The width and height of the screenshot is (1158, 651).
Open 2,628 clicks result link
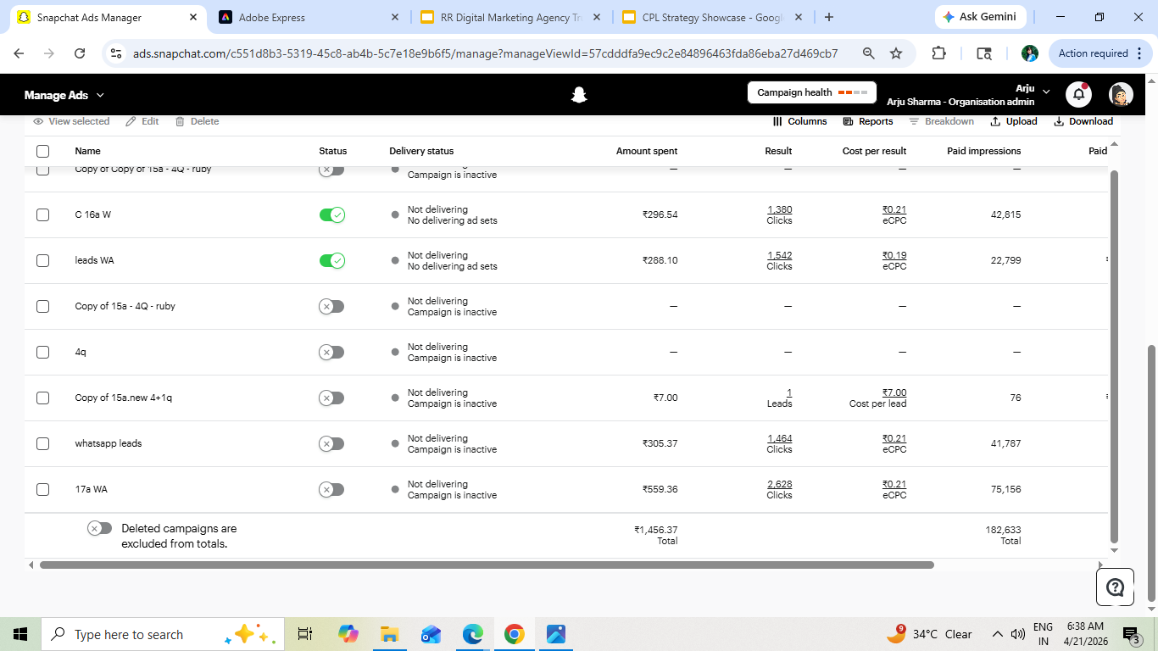779,484
